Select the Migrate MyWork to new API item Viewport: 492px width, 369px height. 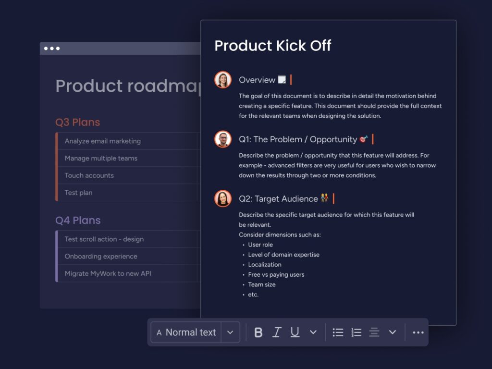108,273
